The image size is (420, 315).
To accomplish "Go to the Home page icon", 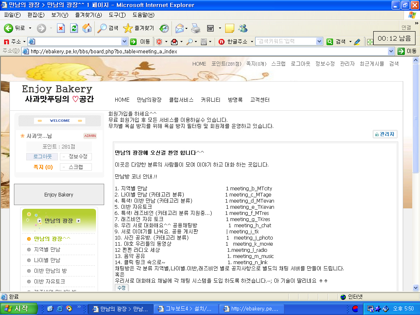I will (x=87, y=28).
